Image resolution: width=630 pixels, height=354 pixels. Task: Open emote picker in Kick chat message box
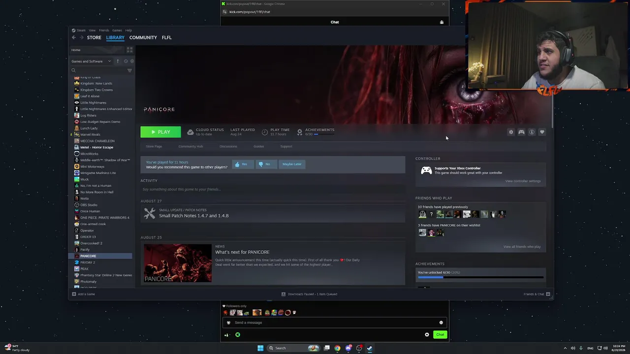coord(441,323)
